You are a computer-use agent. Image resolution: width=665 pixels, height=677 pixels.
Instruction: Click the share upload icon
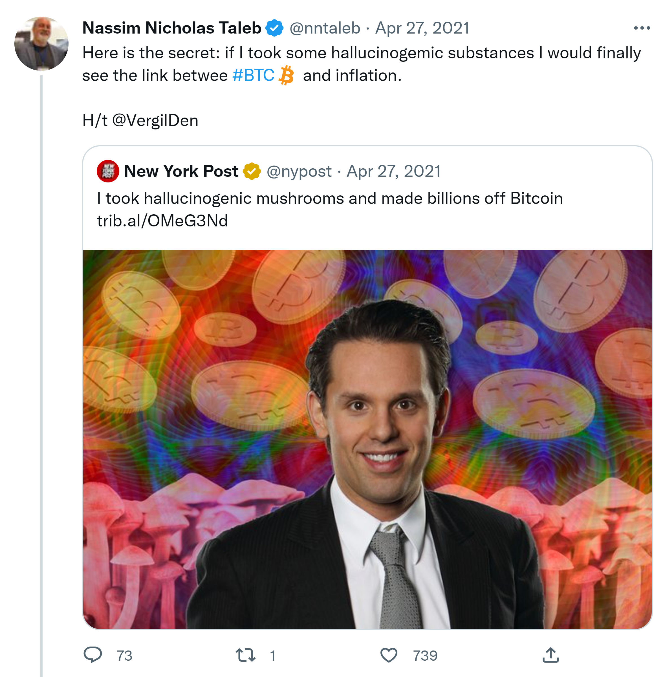[x=551, y=655]
